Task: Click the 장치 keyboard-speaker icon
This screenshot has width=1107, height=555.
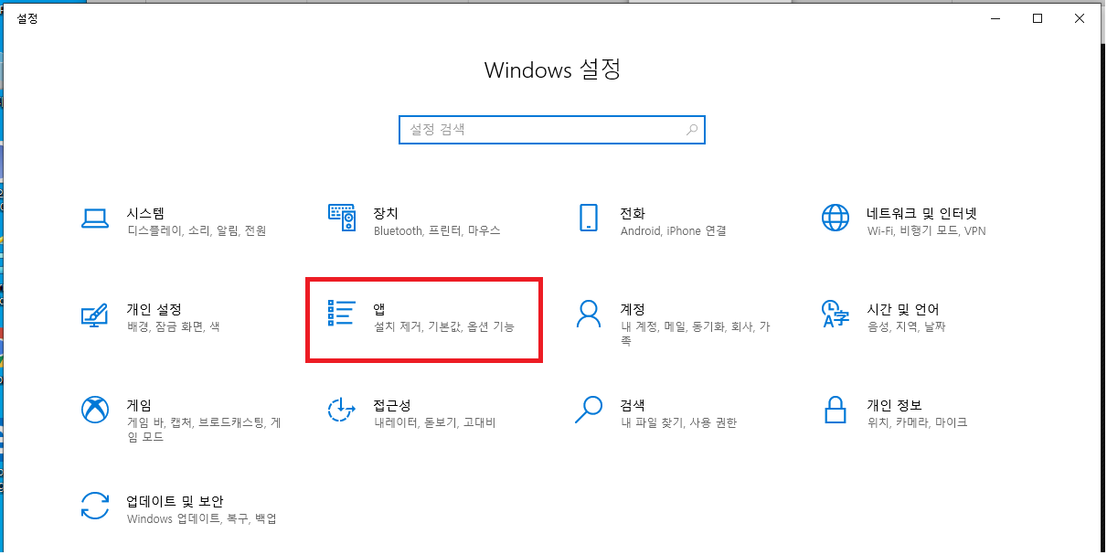Action: click(x=341, y=218)
